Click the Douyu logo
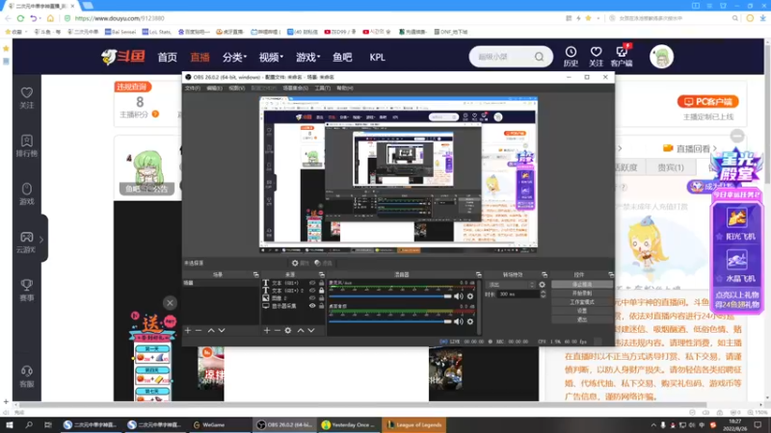The image size is (771, 433). (x=123, y=57)
